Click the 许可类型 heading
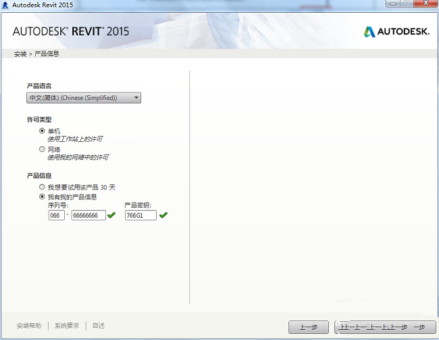The height and width of the screenshot is (340, 439). point(39,120)
